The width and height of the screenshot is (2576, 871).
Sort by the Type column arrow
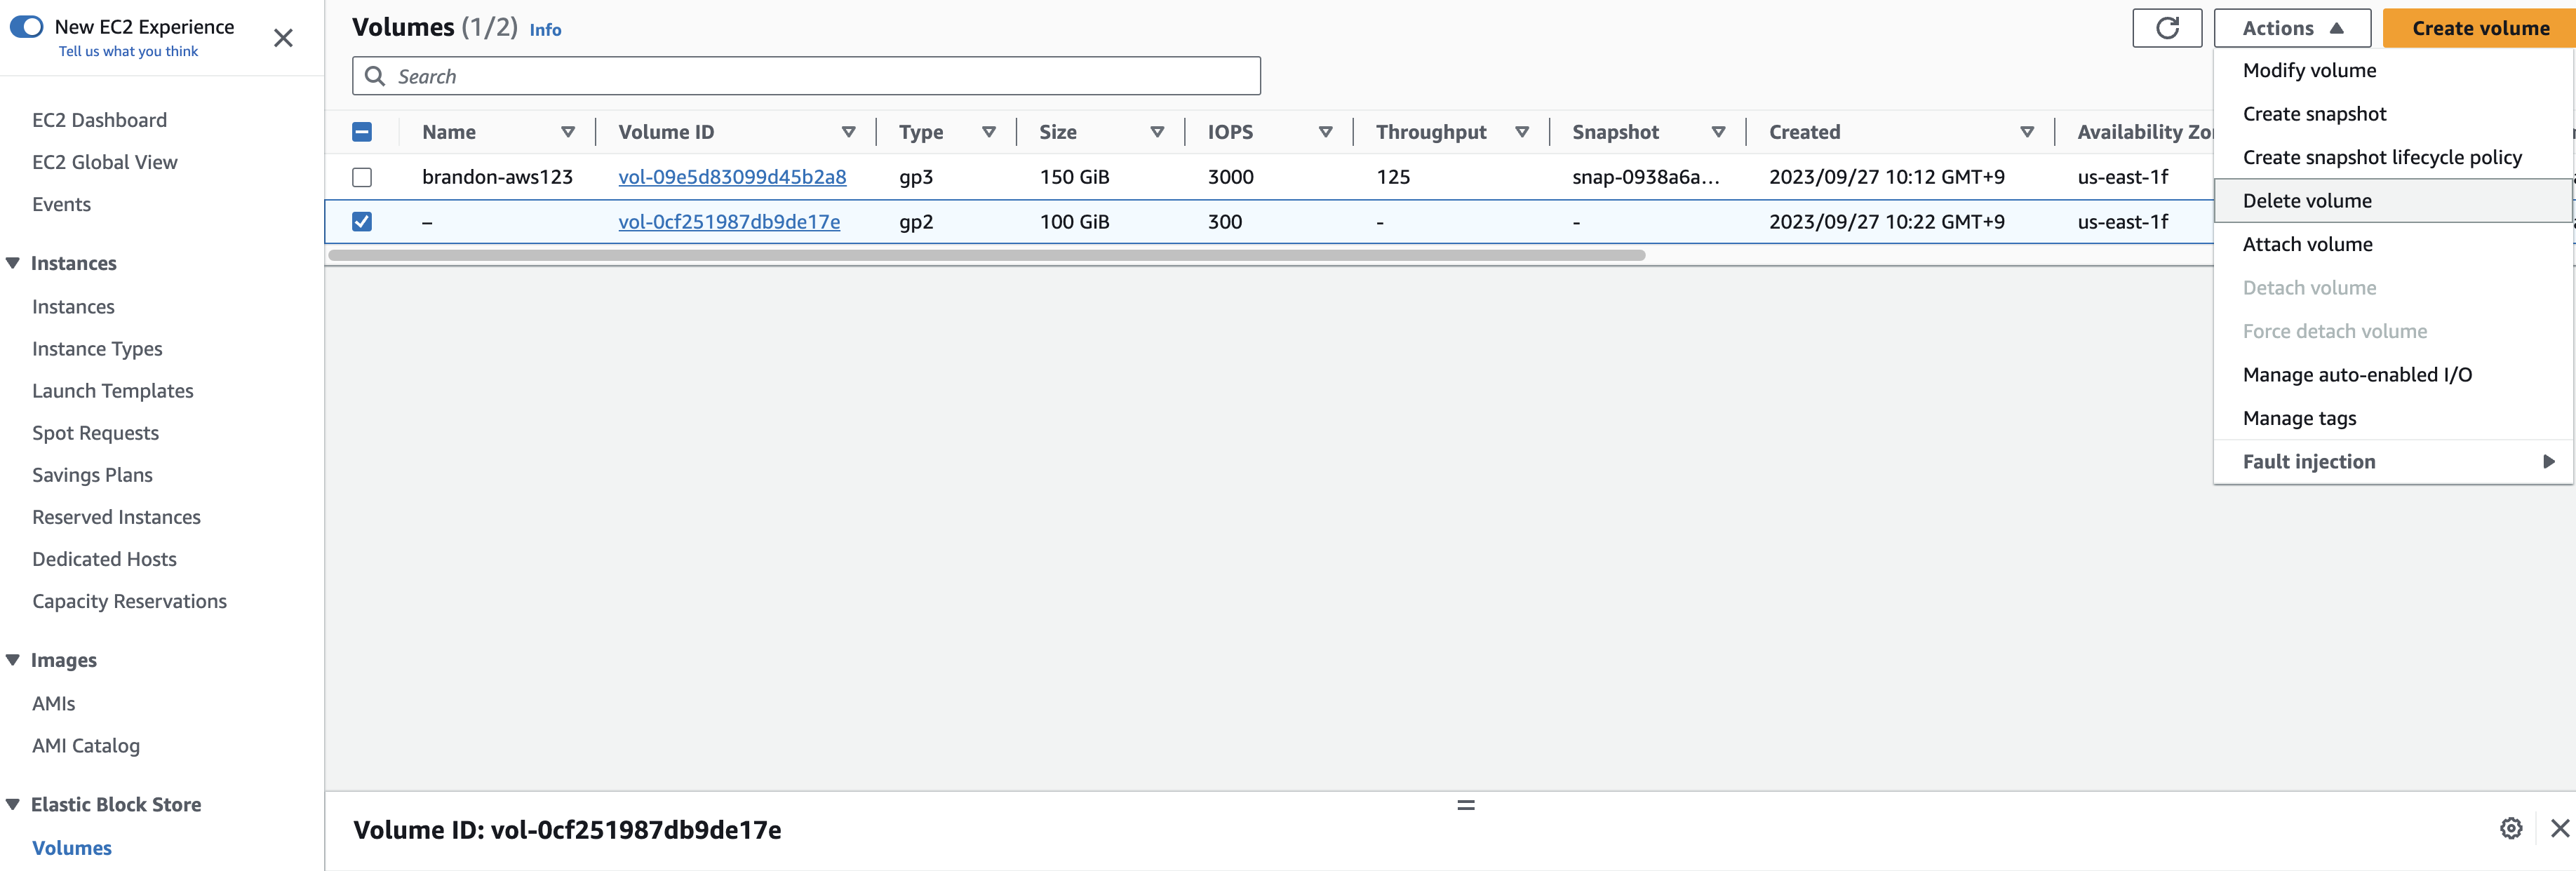pos(989,132)
